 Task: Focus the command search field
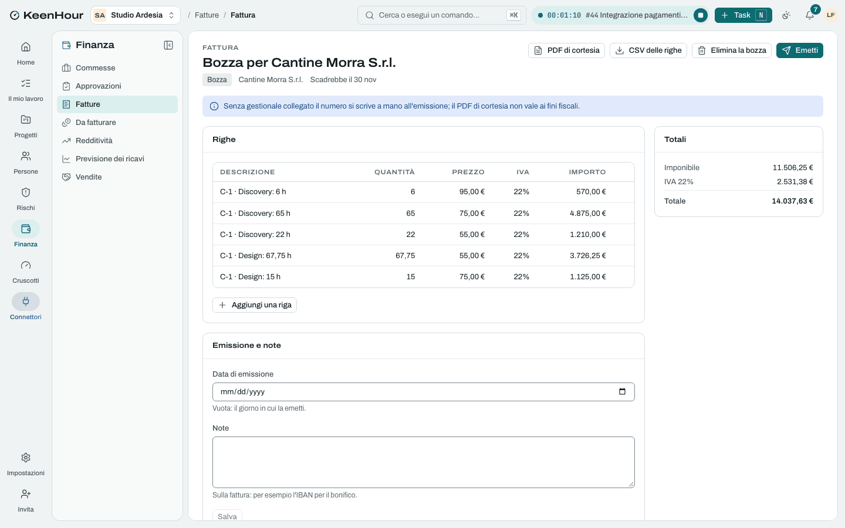pyautogui.click(x=441, y=15)
